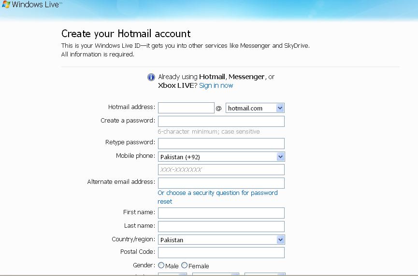The width and height of the screenshot is (418, 276).
Task: Click the Hotmail address label
Action: pos(131,107)
